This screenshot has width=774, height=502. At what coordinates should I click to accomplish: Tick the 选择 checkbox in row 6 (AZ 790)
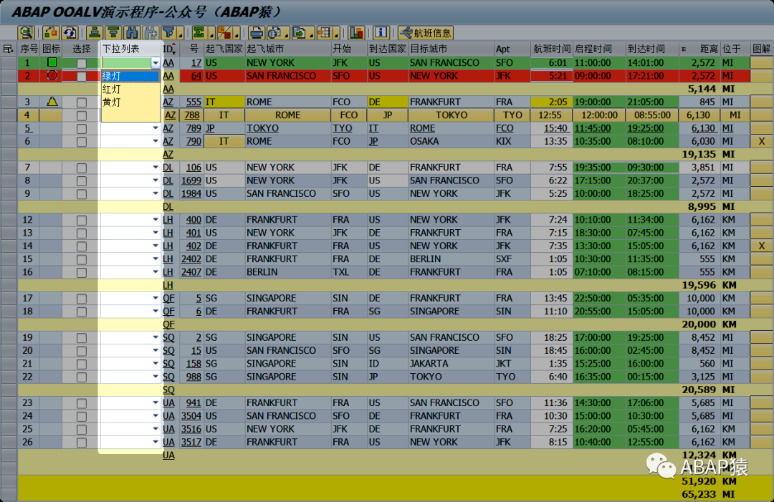click(x=82, y=142)
